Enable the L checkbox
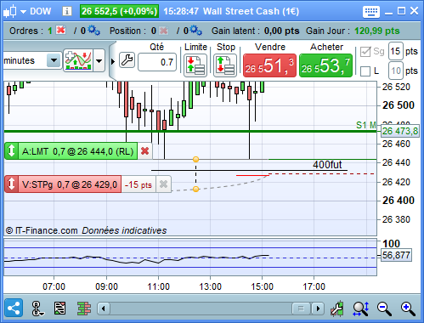424x323 pixels. point(365,71)
